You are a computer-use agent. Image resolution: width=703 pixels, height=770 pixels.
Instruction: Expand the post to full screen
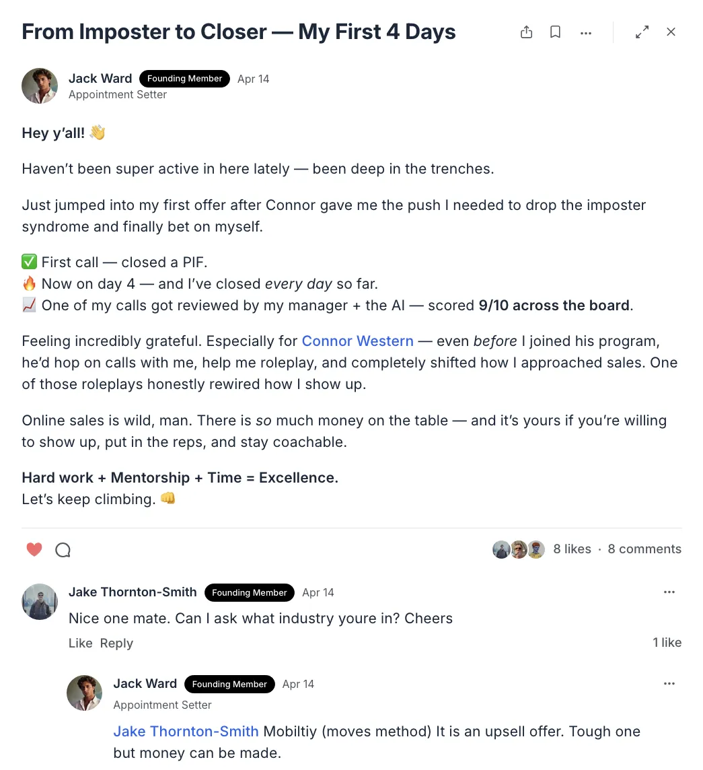click(x=642, y=32)
